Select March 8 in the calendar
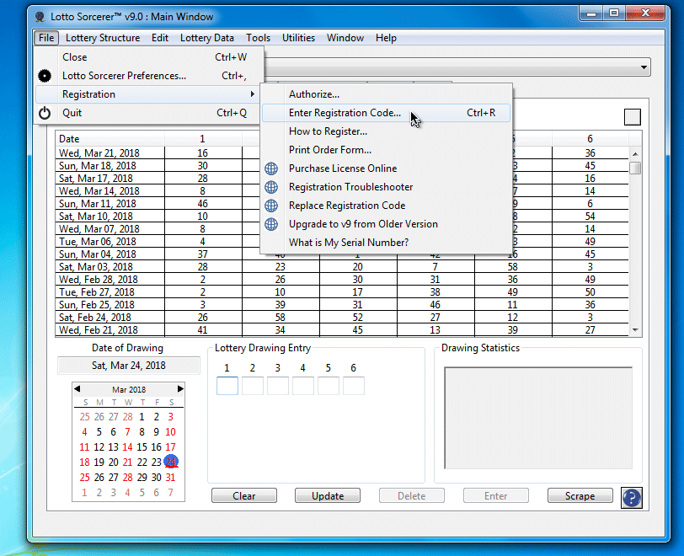Image resolution: width=684 pixels, height=556 pixels. pyautogui.click(x=142, y=432)
